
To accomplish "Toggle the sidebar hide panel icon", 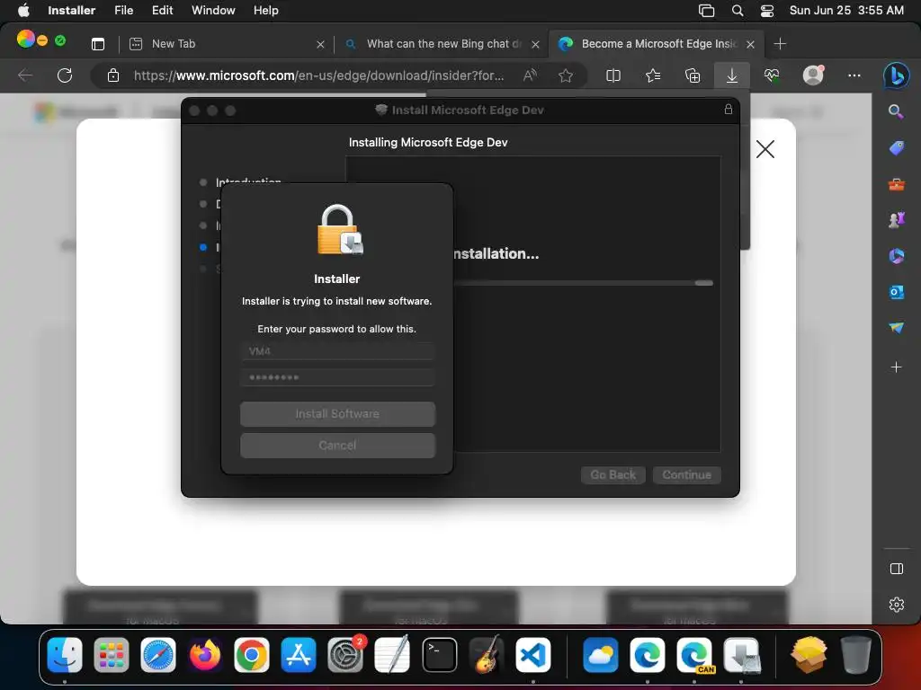I will tap(897, 569).
